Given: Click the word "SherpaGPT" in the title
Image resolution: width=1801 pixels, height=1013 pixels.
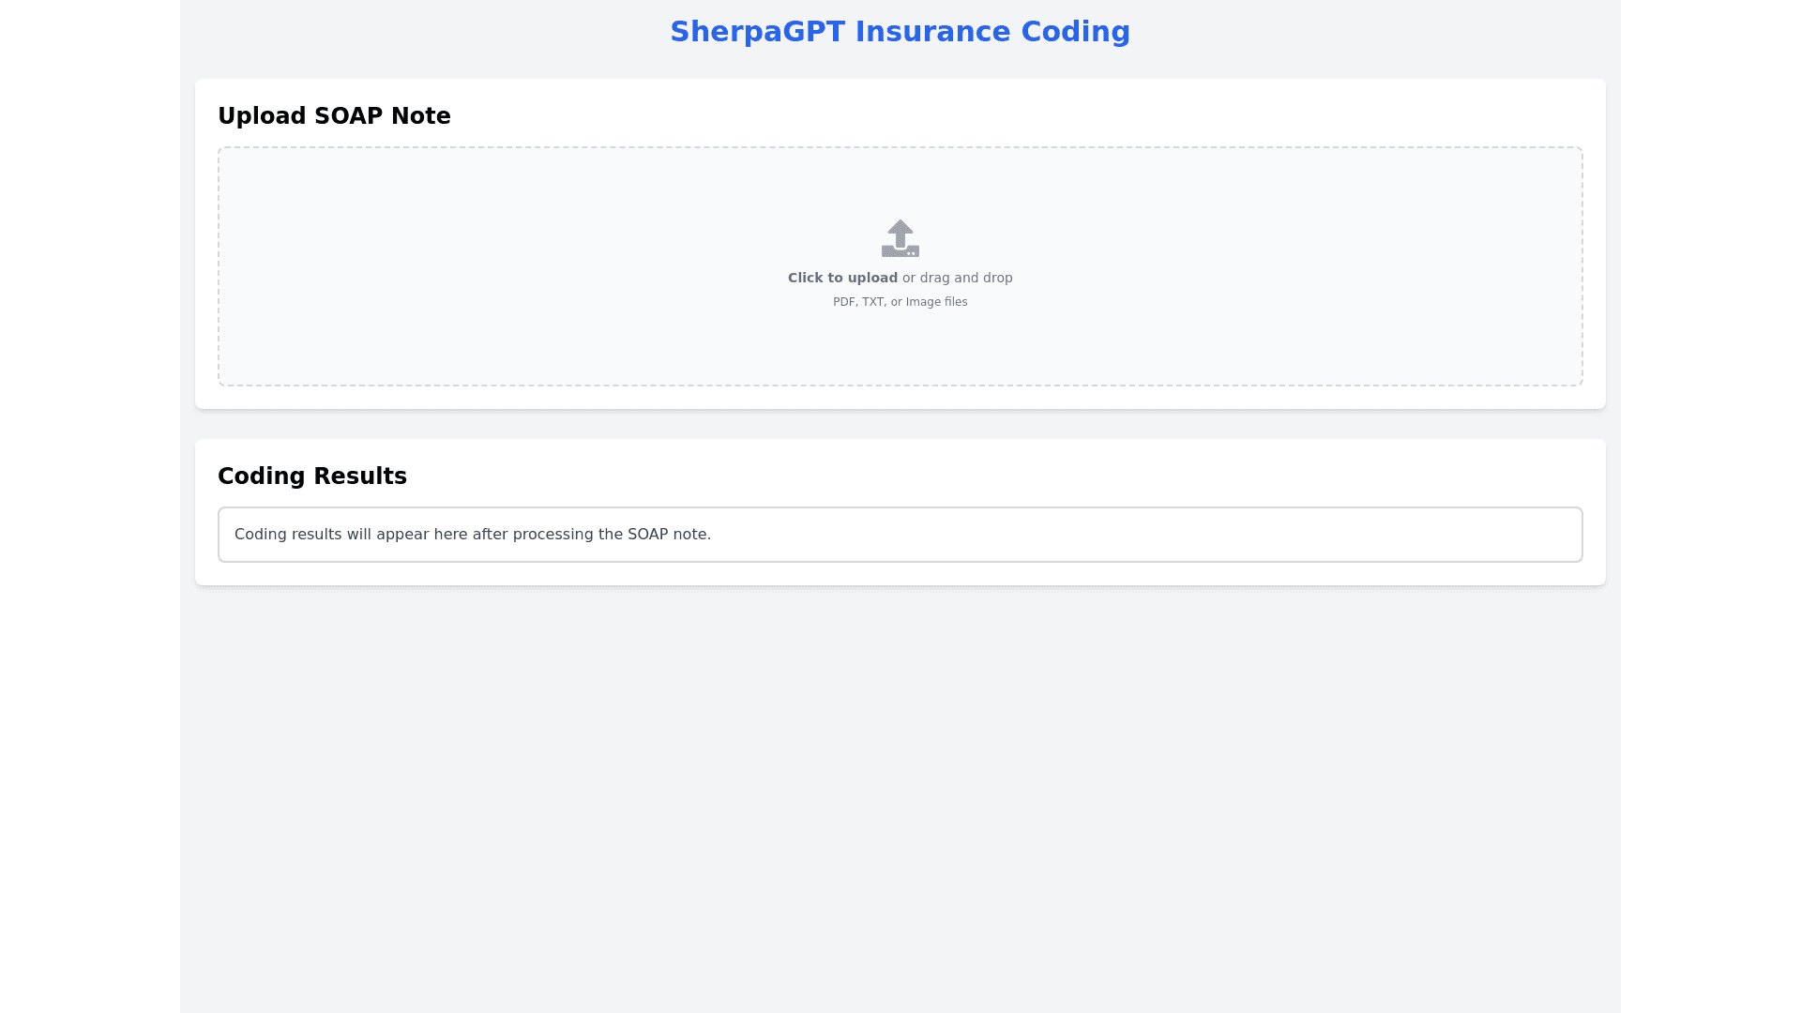Looking at the screenshot, I should (757, 32).
